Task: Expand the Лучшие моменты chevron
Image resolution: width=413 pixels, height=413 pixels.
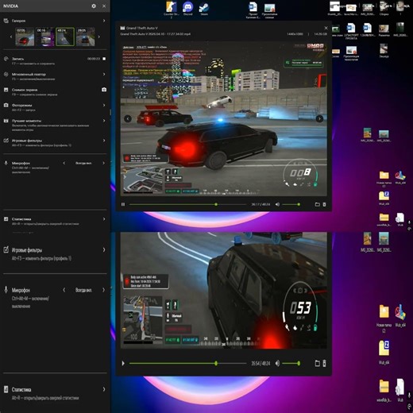Action: click(x=104, y=121)
